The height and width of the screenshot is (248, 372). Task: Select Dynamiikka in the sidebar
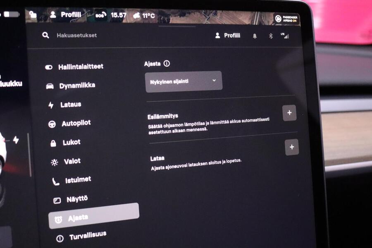pos(70,86)
